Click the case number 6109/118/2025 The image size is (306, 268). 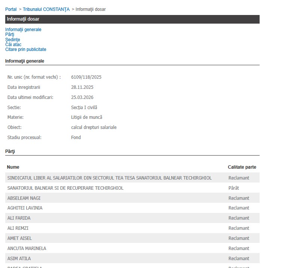86,77
